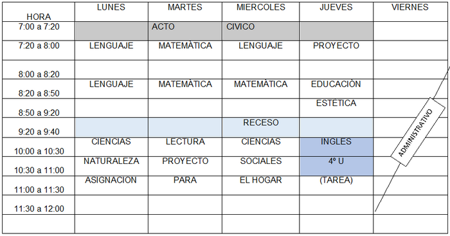
Task: Click the NATURALEZA cell under LUNES
Action: [111, 167]
